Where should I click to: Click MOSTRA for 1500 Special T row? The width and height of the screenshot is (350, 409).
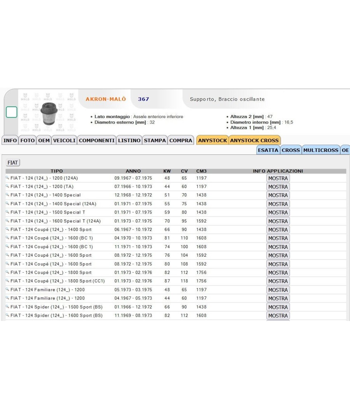pyautogui.click(x=278, y=213)
